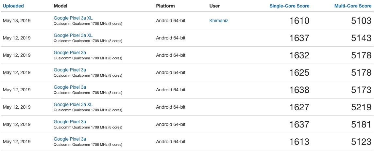Viewport: 375px width, 152px height.
Task: Click the Model column header
Action: [60, 6]
